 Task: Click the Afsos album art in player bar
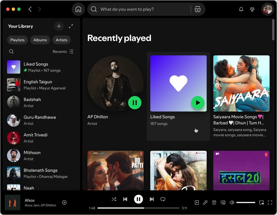(12, 203)
